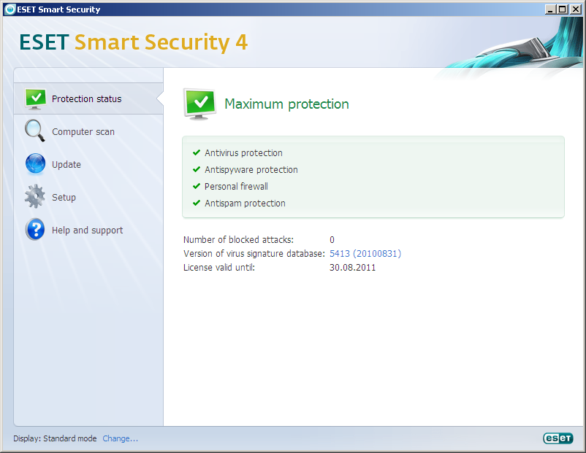This screenshot has height=453, width=586.
Task: Click the ESET eye icon in the title bar
Action: point(9,9)
